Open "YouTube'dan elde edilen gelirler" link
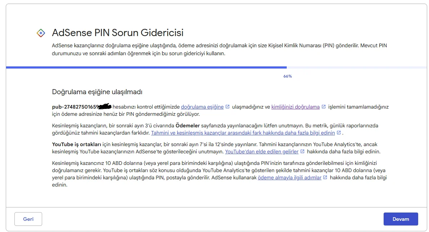This screenshot has height=232, width=429. 262,152
